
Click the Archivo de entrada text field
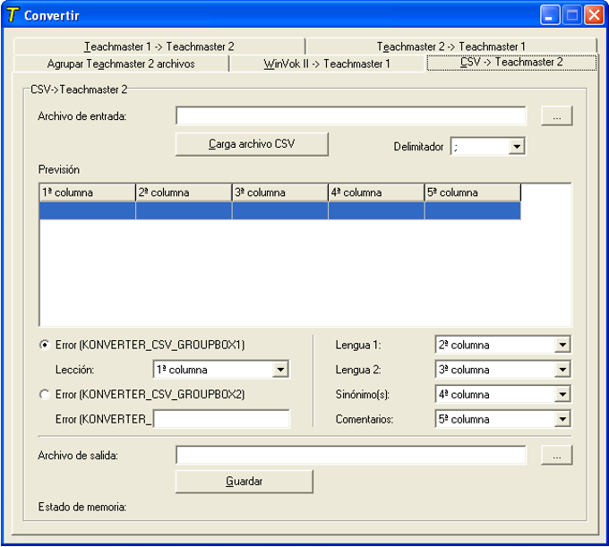[x=351, y=115]
